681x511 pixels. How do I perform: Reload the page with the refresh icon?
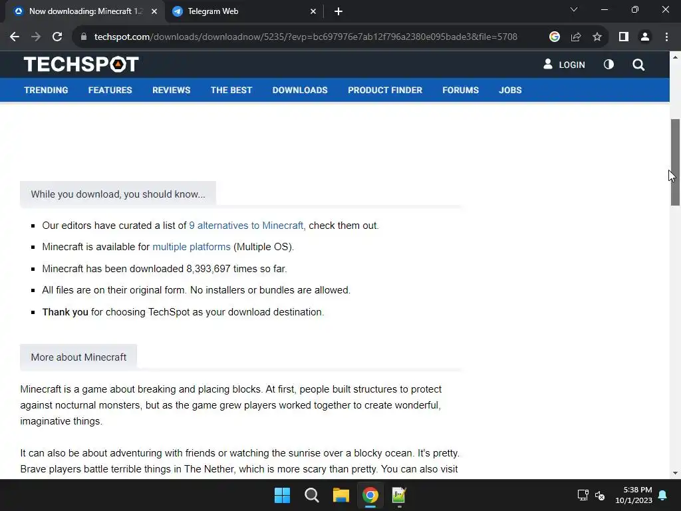click(57, 37)
